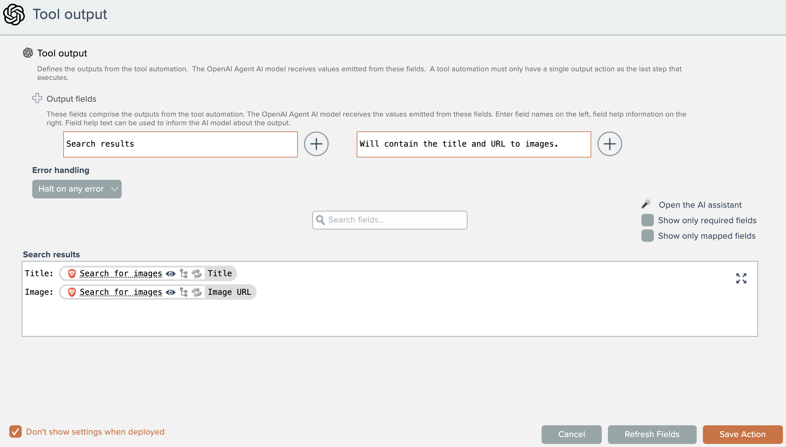
Task: Click refresh arrows in Image URL token
Action: (197, 292)
